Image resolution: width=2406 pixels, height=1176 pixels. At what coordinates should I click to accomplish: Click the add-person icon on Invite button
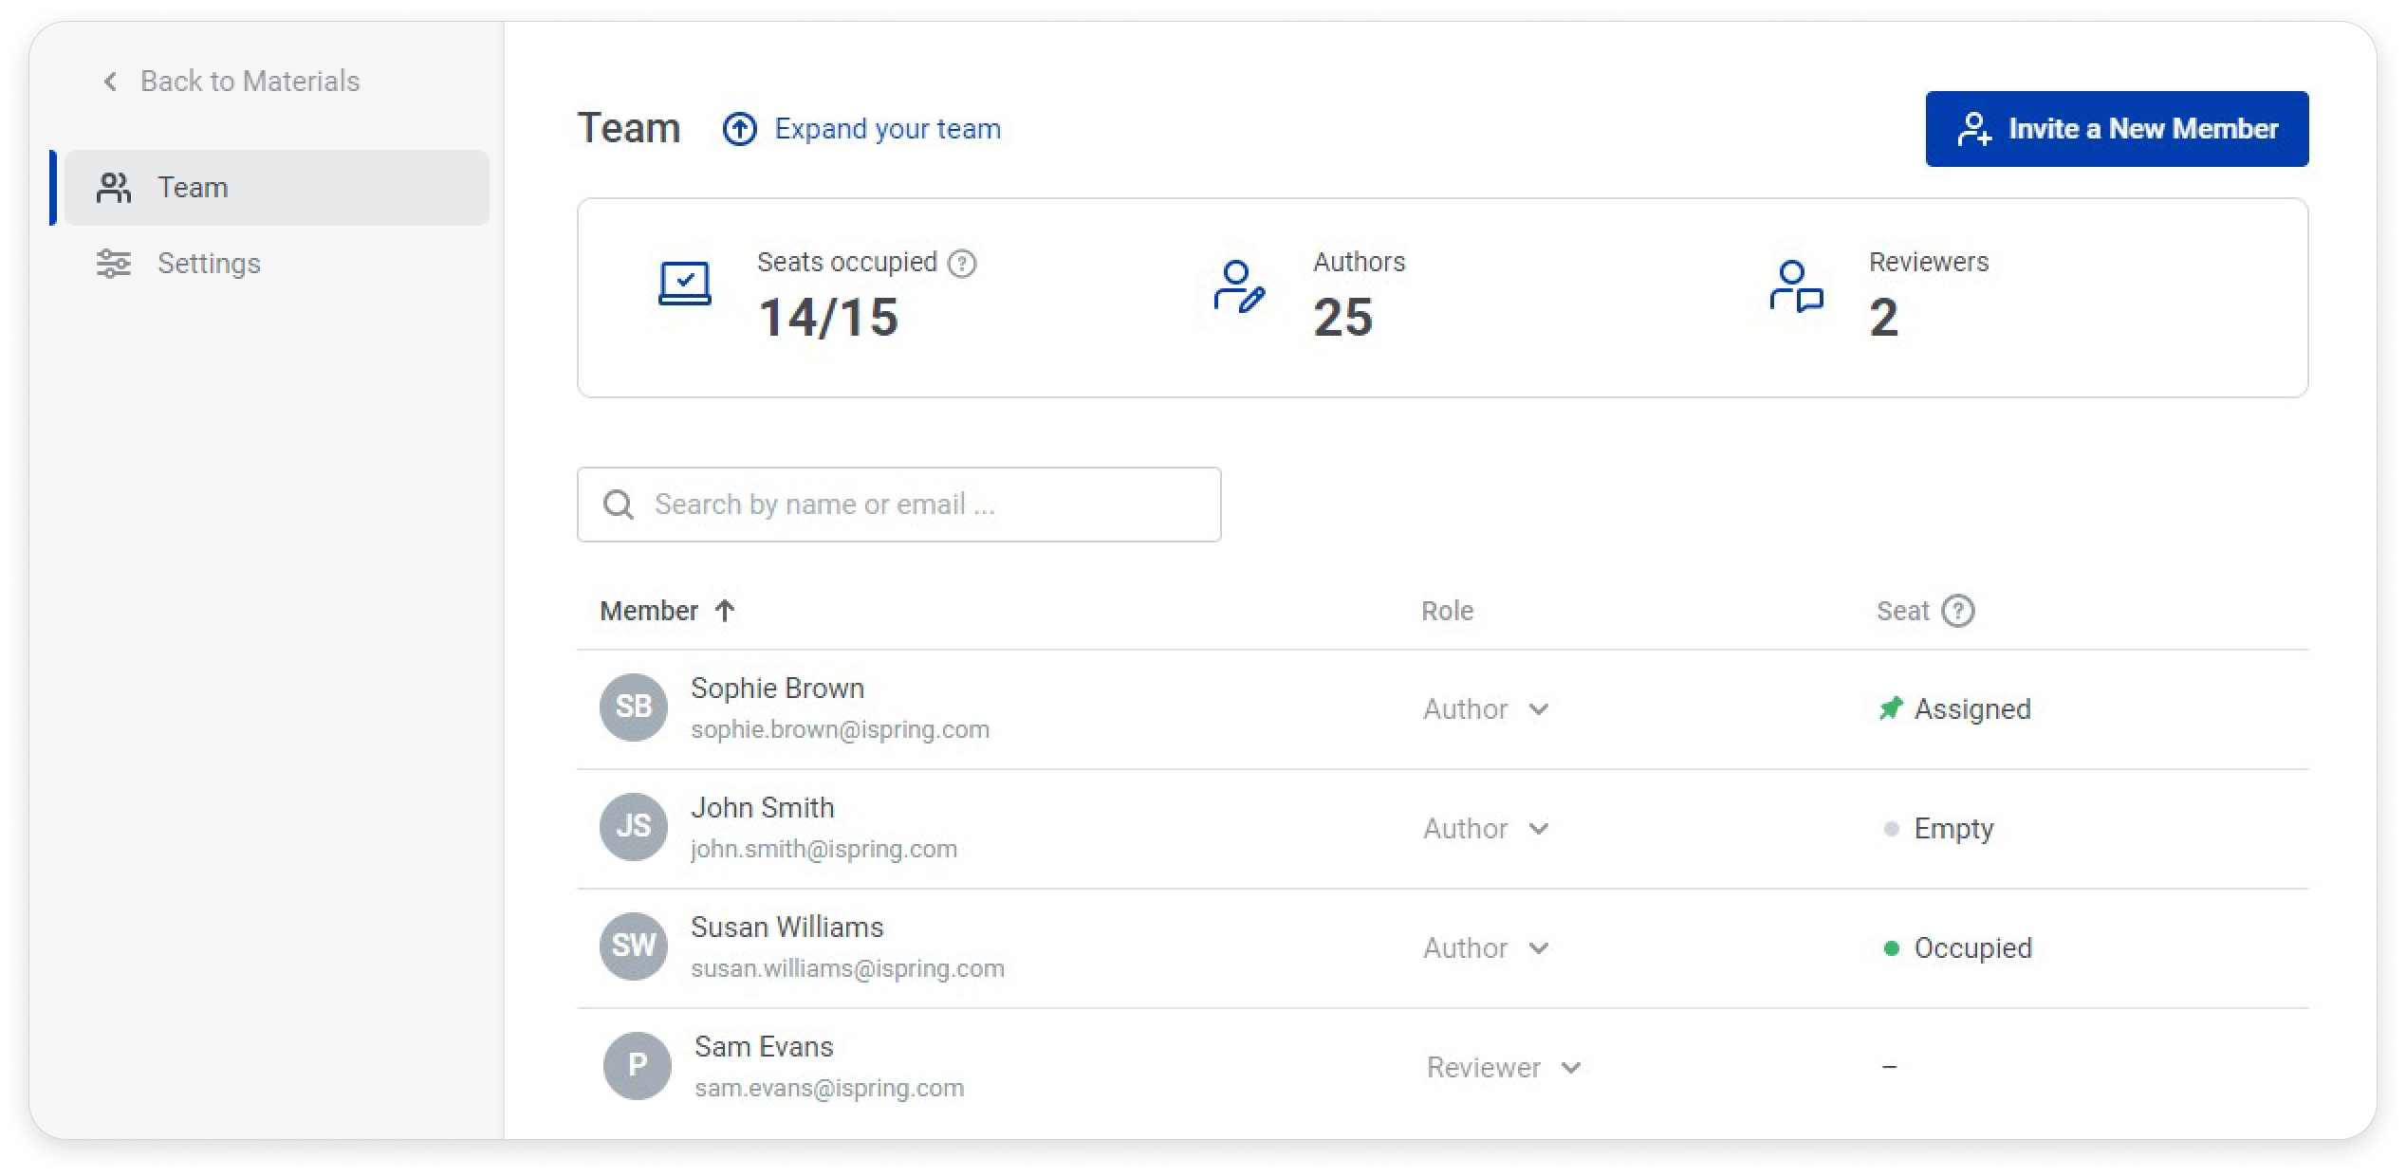1974,129
